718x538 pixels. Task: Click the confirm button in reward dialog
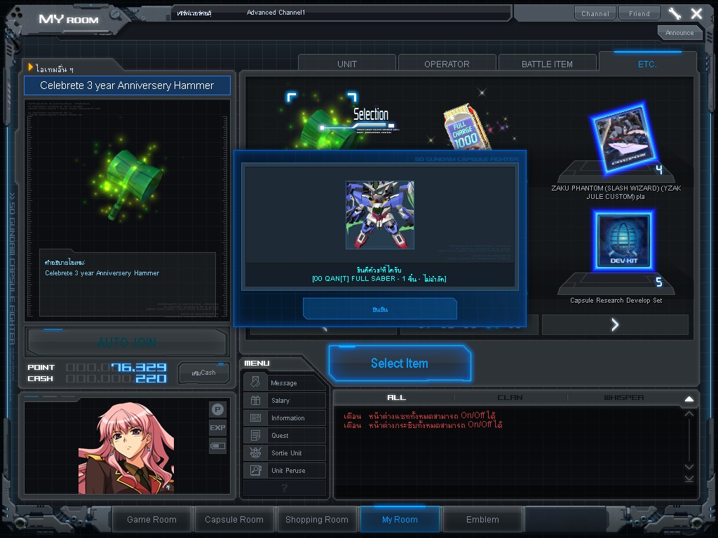coord(380,309)
